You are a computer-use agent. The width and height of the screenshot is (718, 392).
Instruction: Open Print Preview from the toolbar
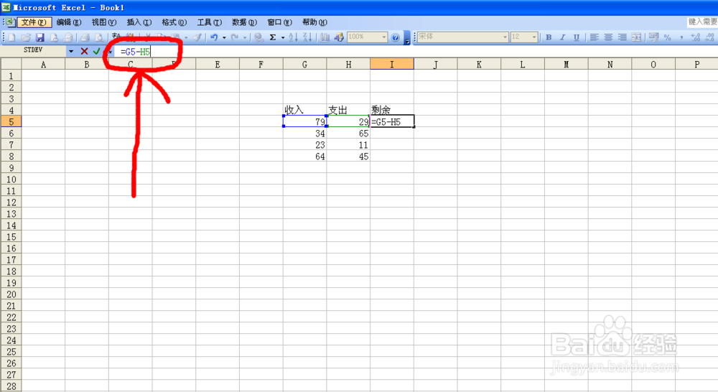coord(98,37)
